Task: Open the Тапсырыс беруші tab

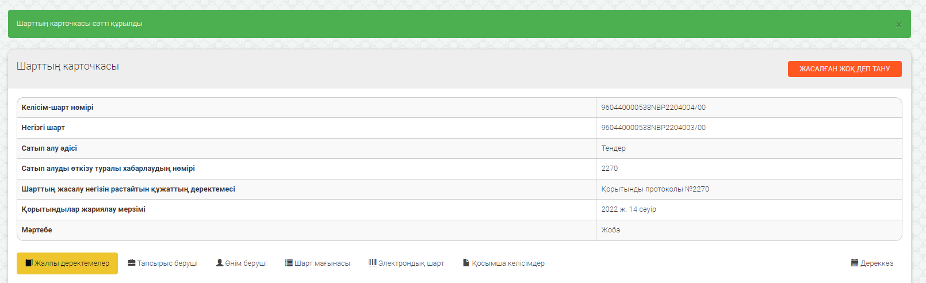Action: 167,263
